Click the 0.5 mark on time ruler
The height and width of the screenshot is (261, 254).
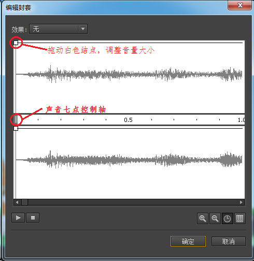click(128, 120)
